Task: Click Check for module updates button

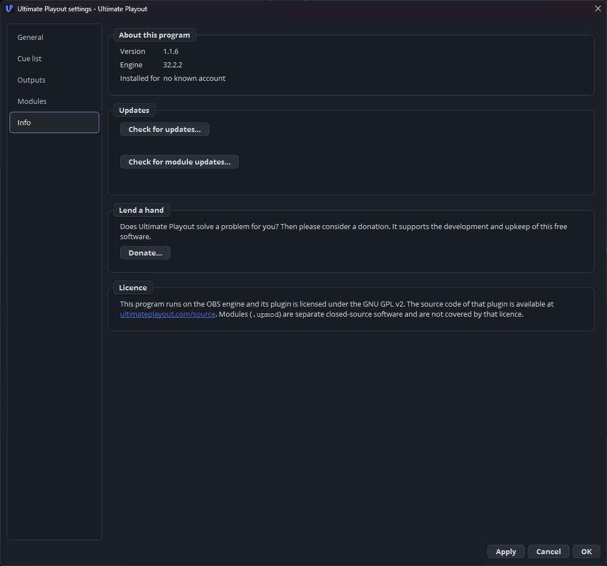Action: click(179, 162)
